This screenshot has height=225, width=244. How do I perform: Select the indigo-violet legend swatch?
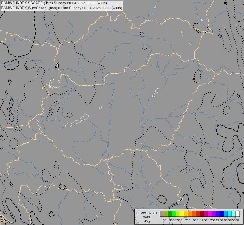click(218, 214)
